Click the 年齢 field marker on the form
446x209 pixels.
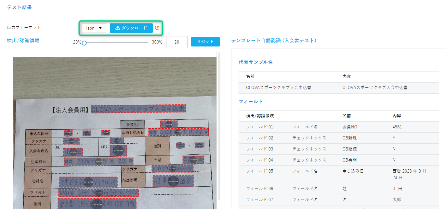click(193, 159)
